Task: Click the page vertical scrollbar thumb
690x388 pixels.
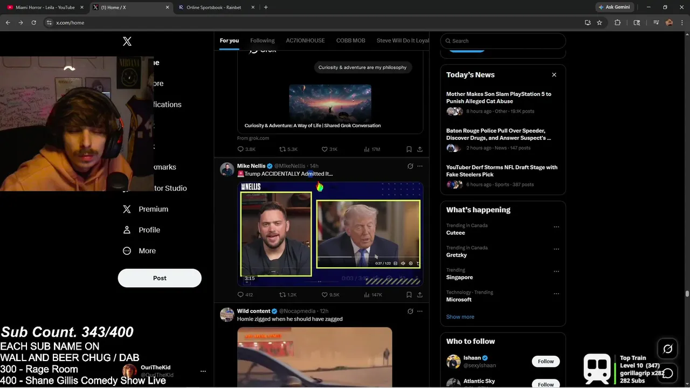Action: coord(687,294)
